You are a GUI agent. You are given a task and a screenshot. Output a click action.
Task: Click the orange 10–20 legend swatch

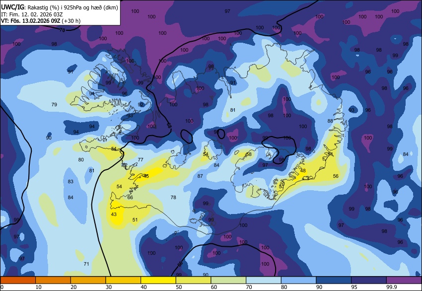pos(53,280)
